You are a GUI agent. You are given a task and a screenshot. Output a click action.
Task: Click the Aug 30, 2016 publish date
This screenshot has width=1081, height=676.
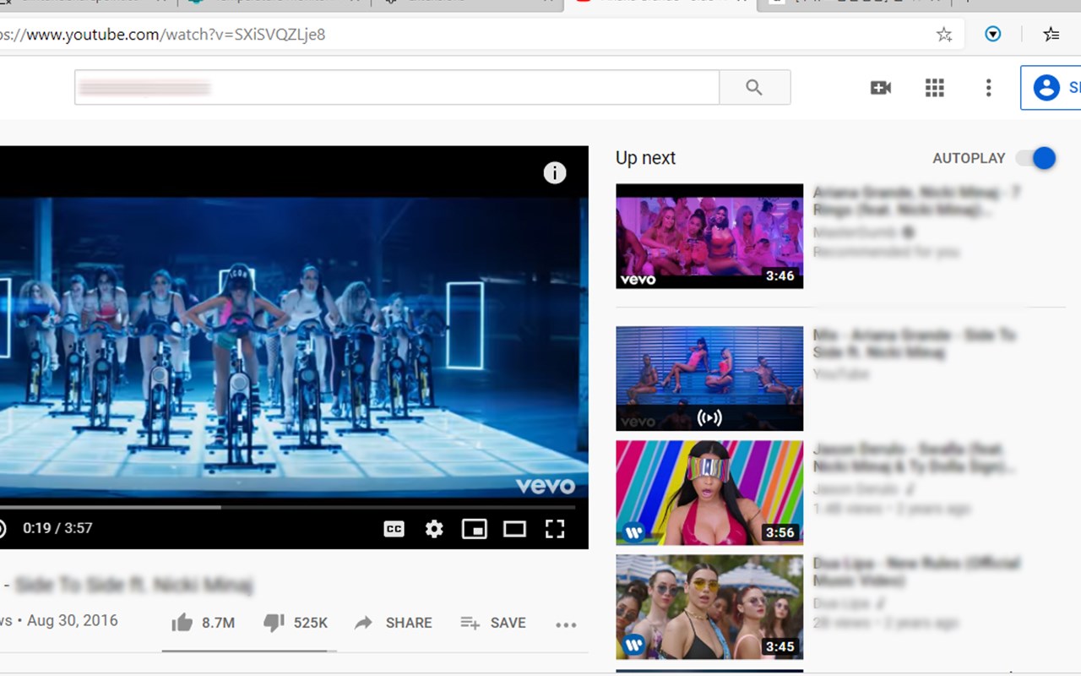click(x=73, y=620)
